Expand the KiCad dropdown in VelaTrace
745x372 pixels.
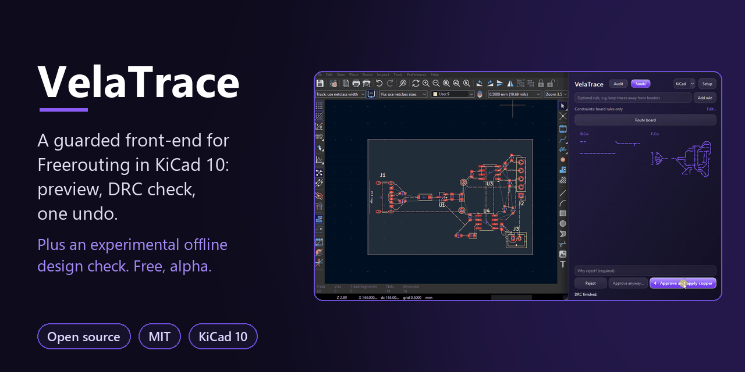click(684, 84)
